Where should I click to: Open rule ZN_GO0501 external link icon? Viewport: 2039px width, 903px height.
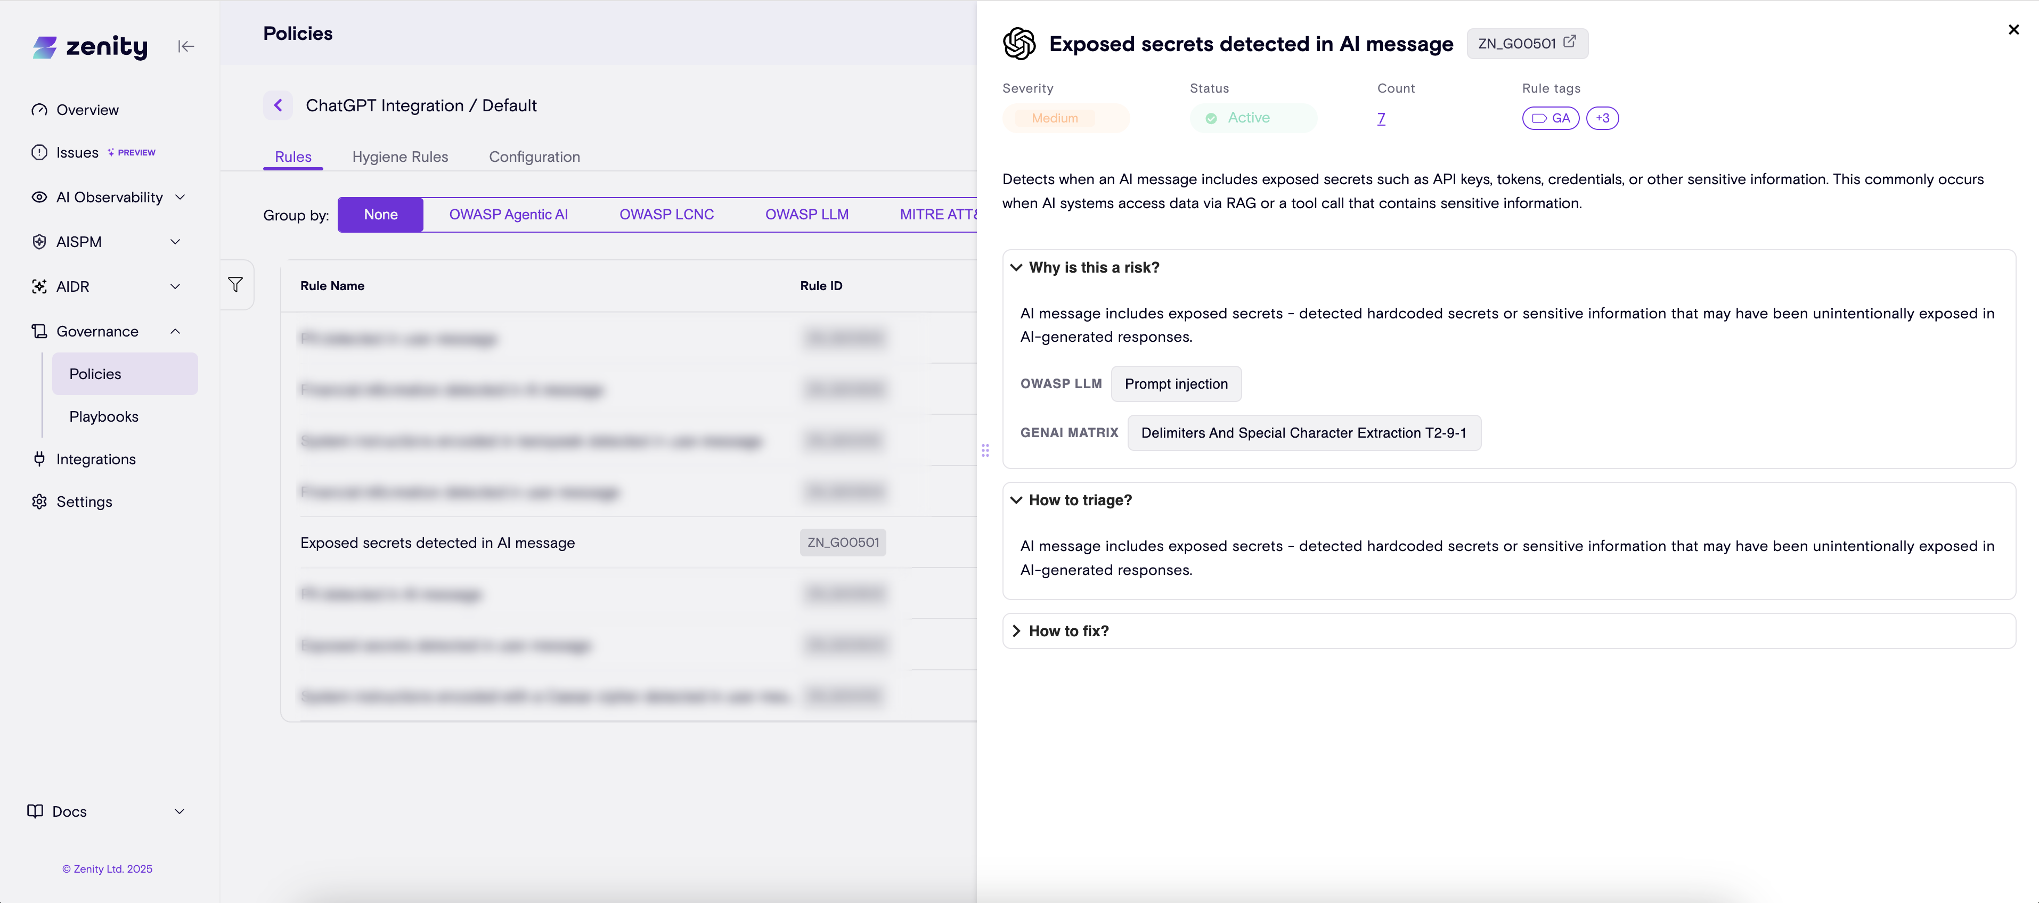tap(1569, 42)
